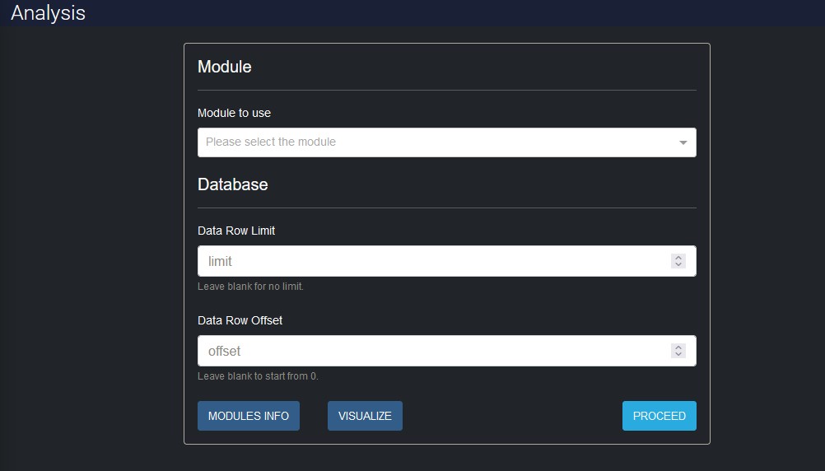Click the dark navy header bar

(453, 12)
